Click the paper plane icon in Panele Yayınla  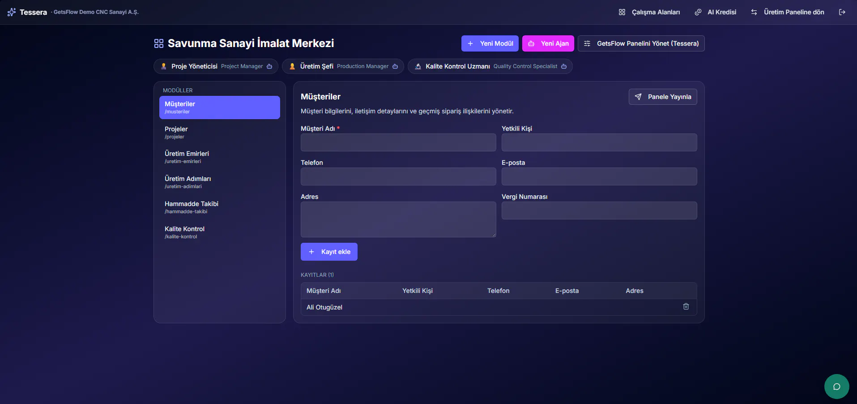tap(638, 97)
